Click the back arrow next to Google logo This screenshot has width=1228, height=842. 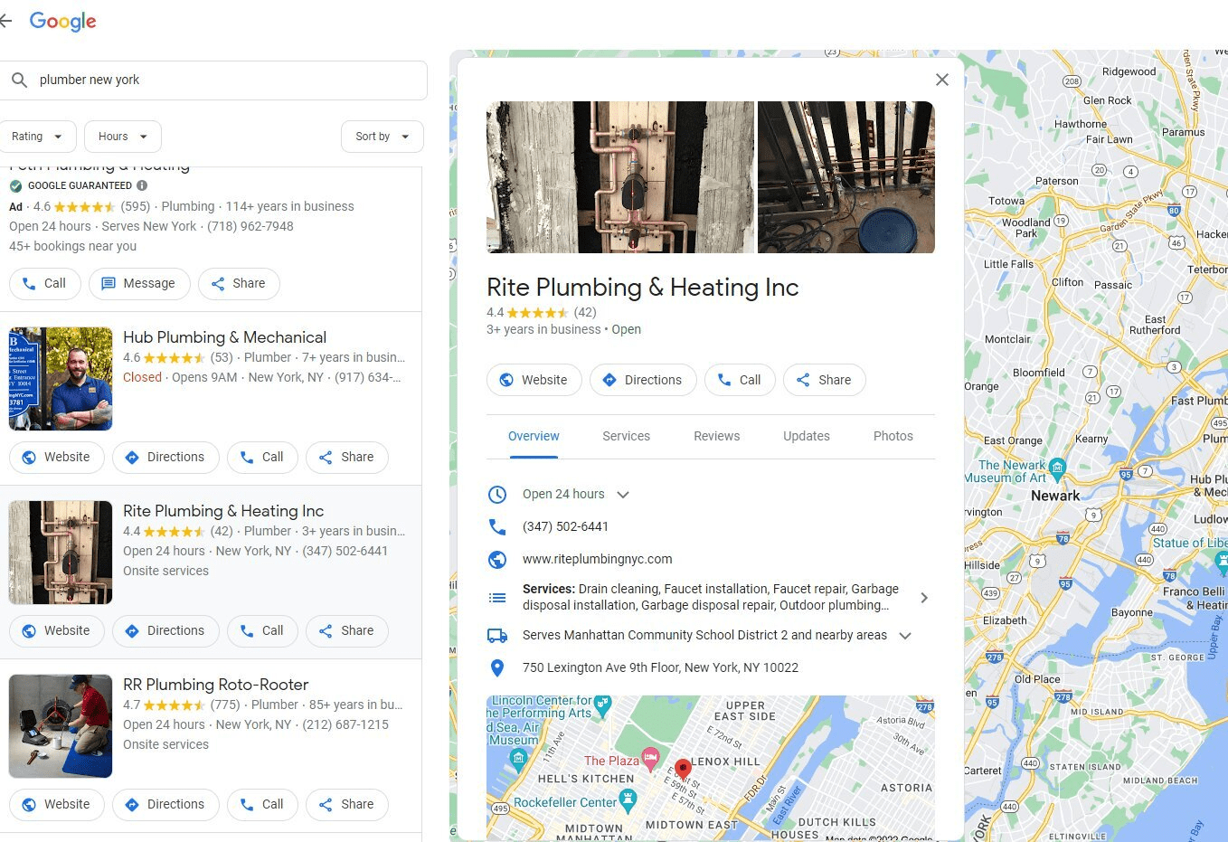(x=5, y=21)
